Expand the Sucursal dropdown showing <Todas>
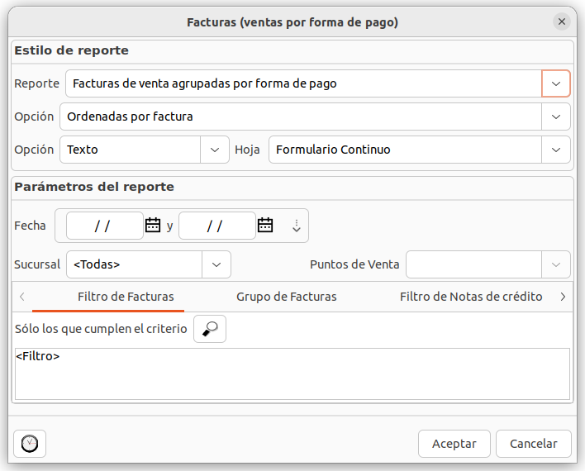The image size is (585, 471). tap(216, 264)
